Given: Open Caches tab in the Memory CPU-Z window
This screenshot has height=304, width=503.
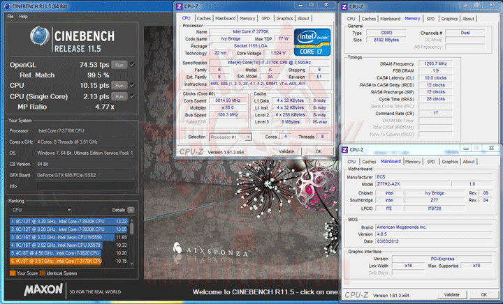Looking at the screenshot, I should [369, 19].
